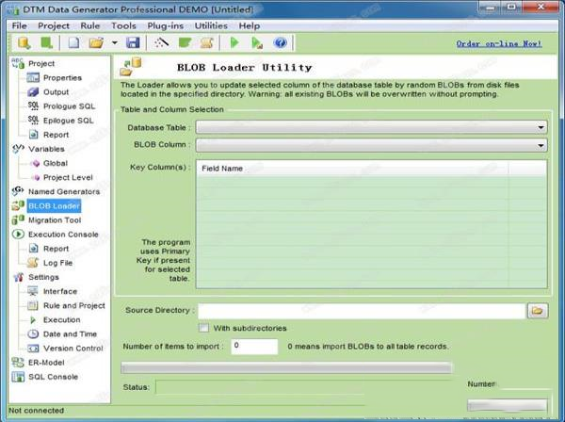This screenshot has height=422, width=565.
Task: Click the ER-Model sidebar icon
Action: click(x=18, y=362)
